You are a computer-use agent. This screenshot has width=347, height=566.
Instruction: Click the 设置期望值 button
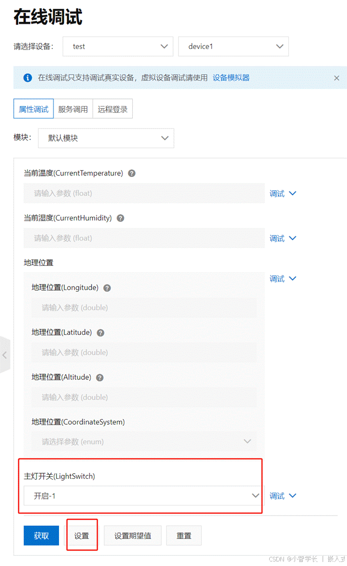click(x=133, y=536)
